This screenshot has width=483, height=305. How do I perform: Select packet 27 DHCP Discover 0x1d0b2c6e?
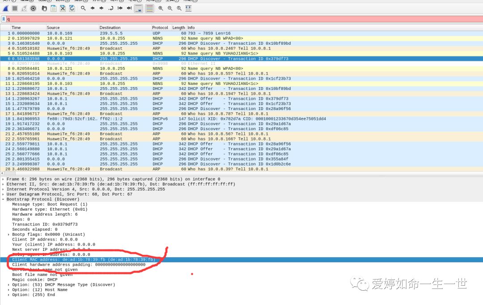[x=241, y=164]
